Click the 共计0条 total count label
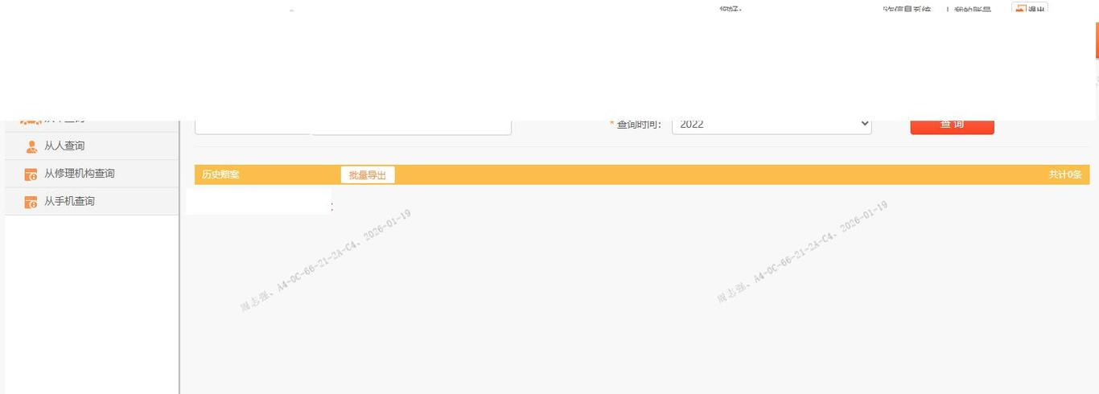 click(1064, 174)
